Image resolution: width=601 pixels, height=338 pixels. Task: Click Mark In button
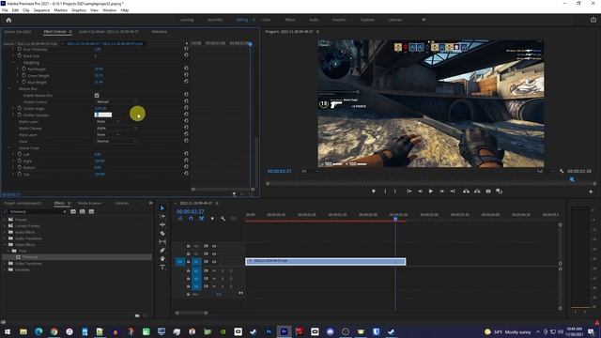(385, 191)
